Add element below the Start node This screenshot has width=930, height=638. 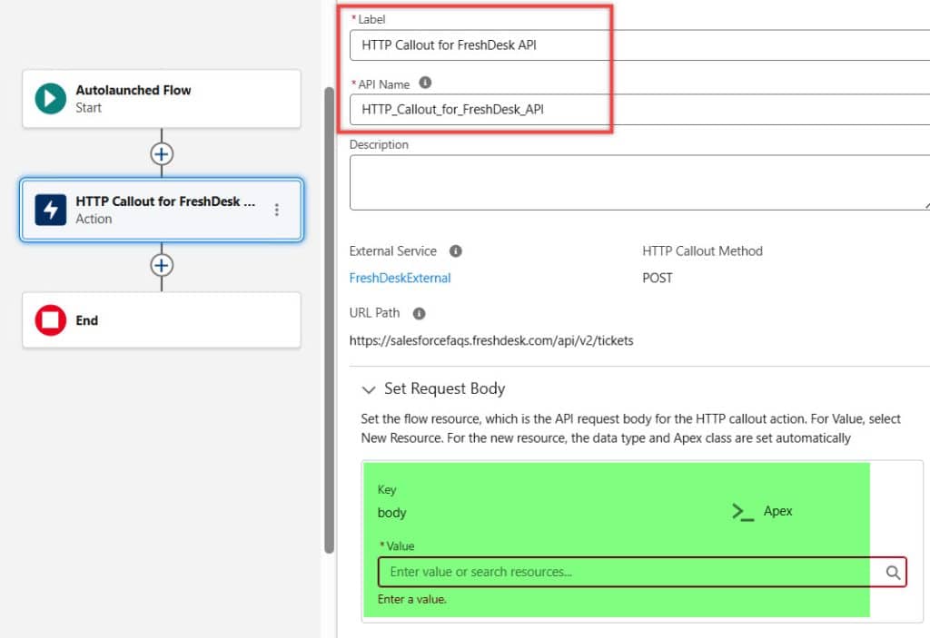(162, 154)
